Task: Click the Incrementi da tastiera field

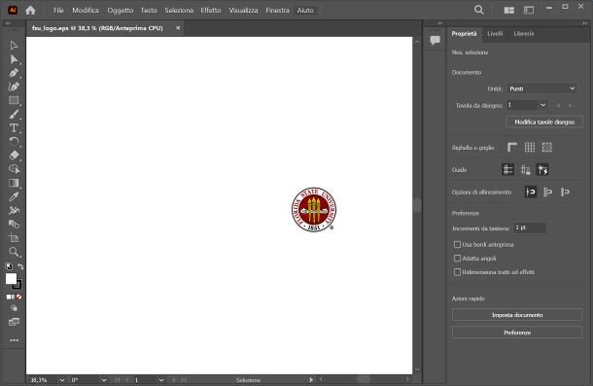Action: [530, 228]
